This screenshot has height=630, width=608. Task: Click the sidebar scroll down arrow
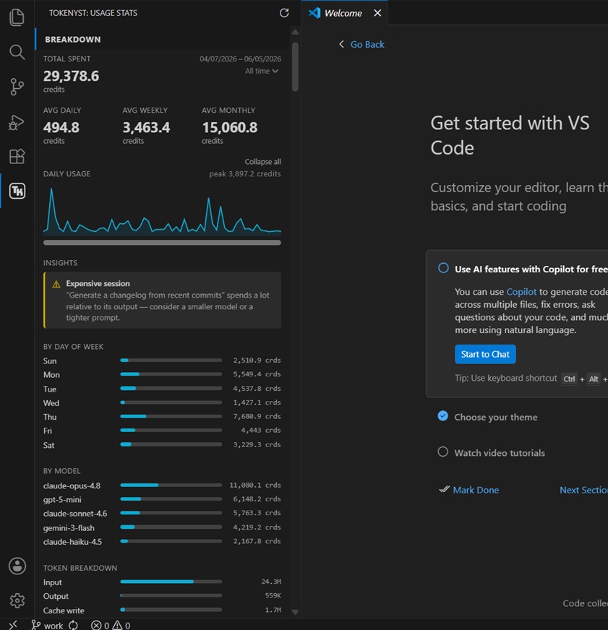tap(295, 613)
